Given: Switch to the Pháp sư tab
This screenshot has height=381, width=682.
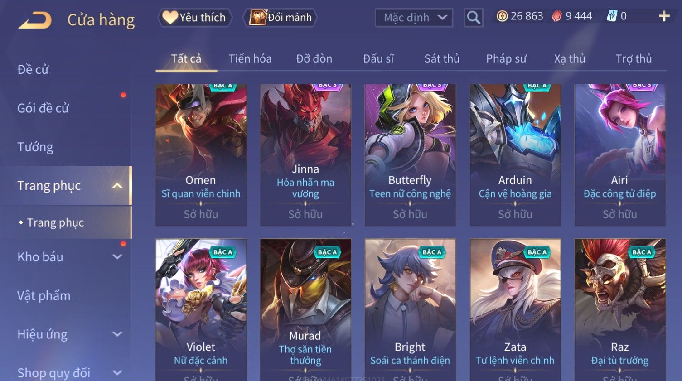Looking at the screenshot, I should 506,58.
